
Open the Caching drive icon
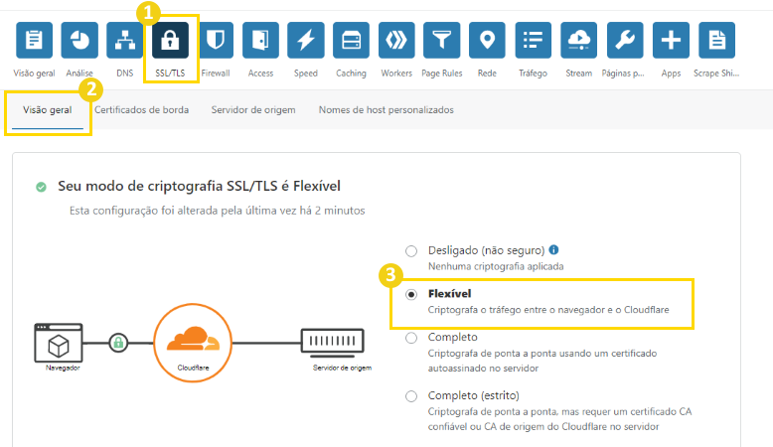tap(351, 40)
